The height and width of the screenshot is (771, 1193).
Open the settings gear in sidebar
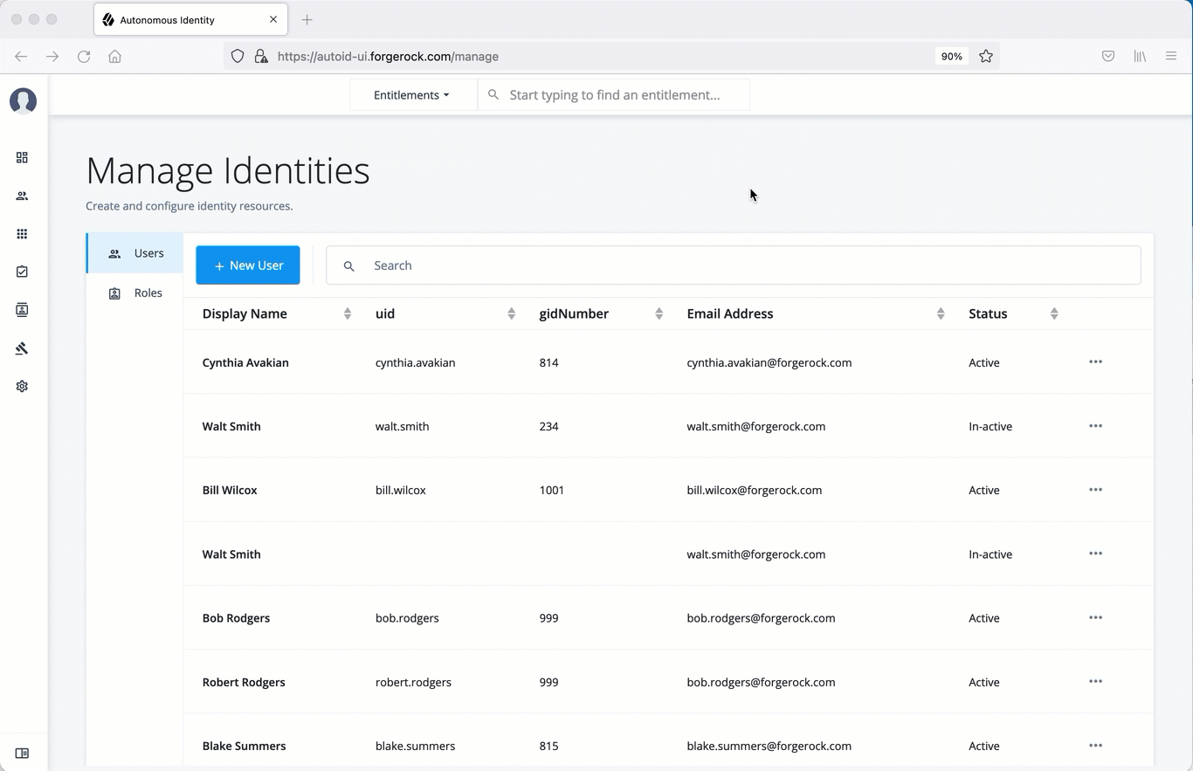[x=22, y=386]
